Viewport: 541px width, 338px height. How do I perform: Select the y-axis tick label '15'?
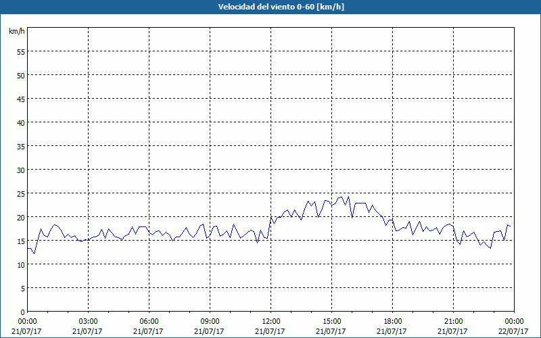tap(21, 241)
